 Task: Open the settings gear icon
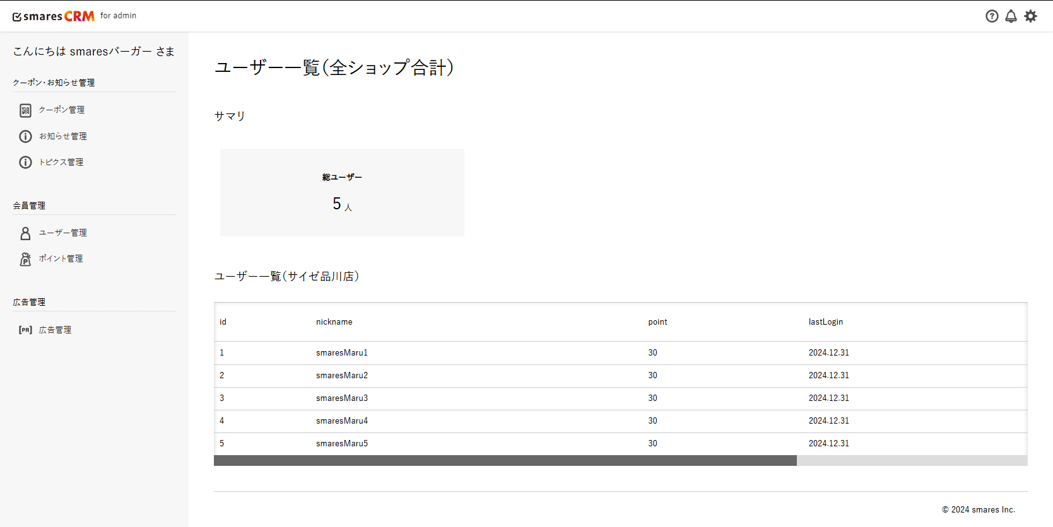click(x=1030, y=16)
